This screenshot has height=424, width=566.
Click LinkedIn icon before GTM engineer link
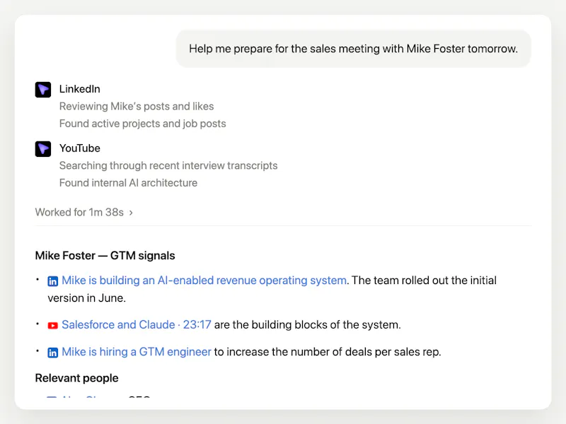point(52,353)
